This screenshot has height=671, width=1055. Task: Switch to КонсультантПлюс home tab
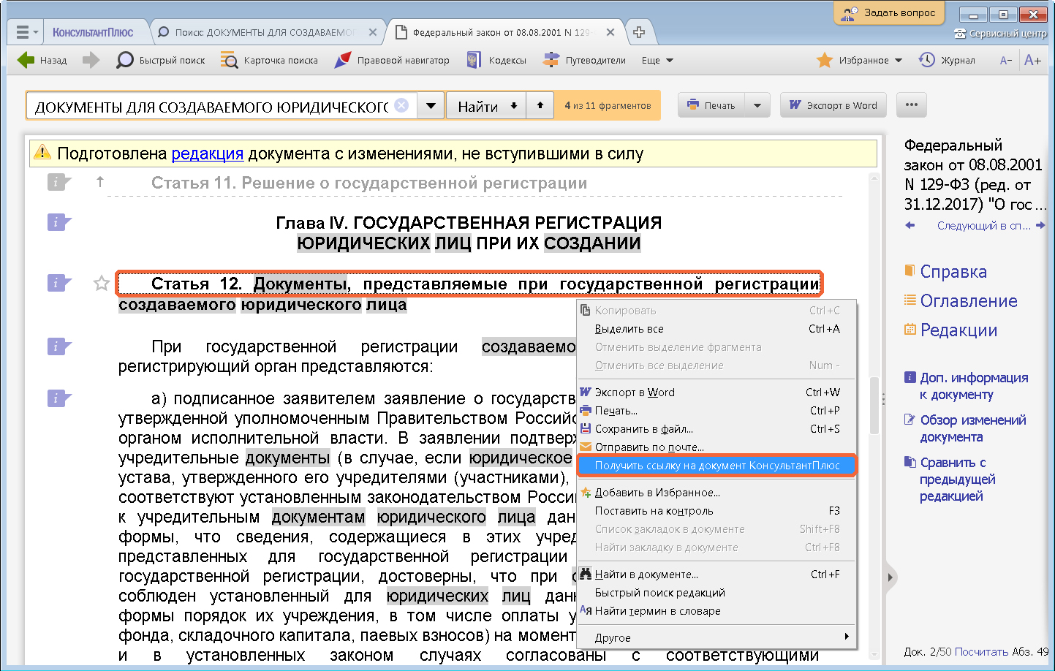(x=93, y=32)
